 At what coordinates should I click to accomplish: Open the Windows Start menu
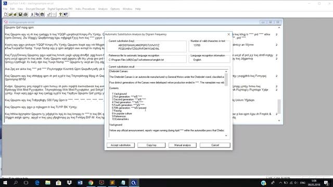pos(5,183)
